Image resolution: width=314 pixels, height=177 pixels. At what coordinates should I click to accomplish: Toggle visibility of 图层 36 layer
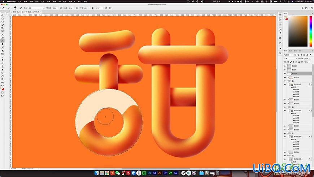pos(285,77)
